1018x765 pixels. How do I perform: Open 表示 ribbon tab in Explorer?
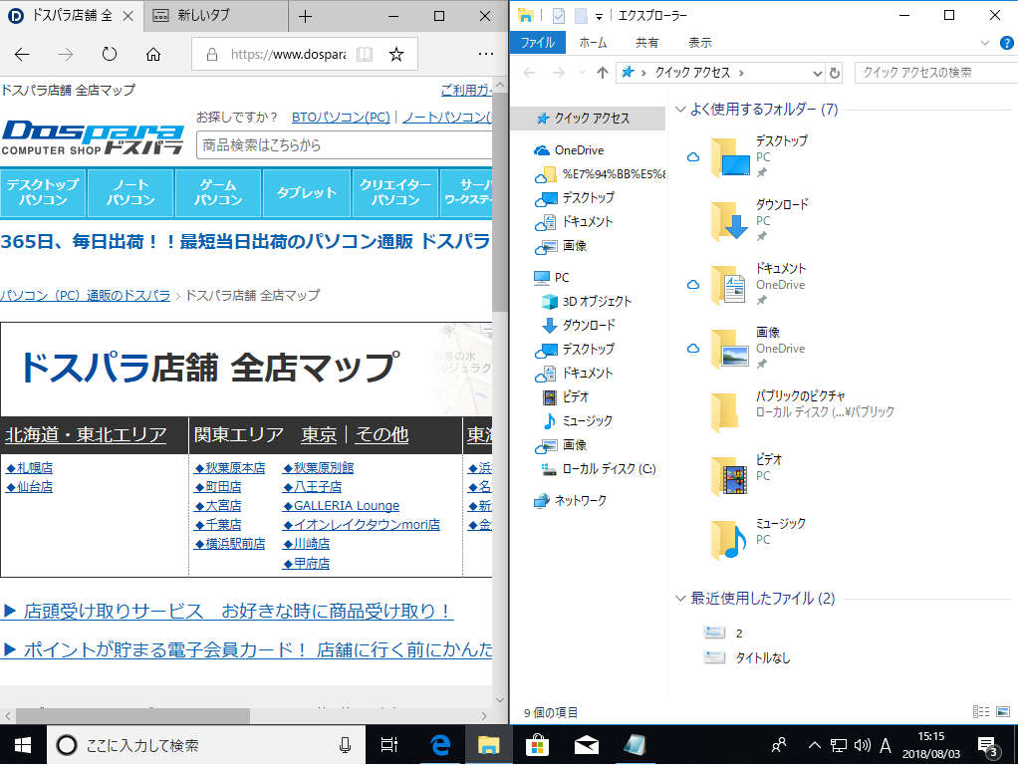700,43
